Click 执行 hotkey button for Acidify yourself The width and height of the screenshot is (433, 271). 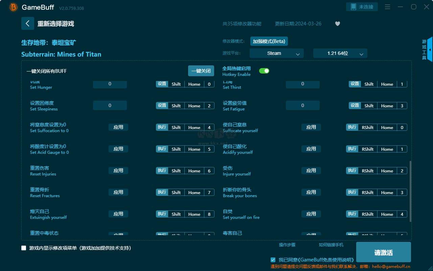[352, 149]
